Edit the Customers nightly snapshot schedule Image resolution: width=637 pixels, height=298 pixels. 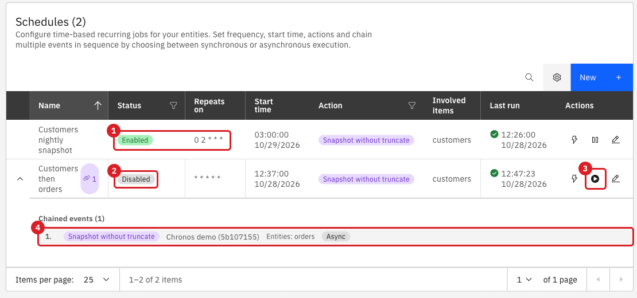click(x=615, y=140)
